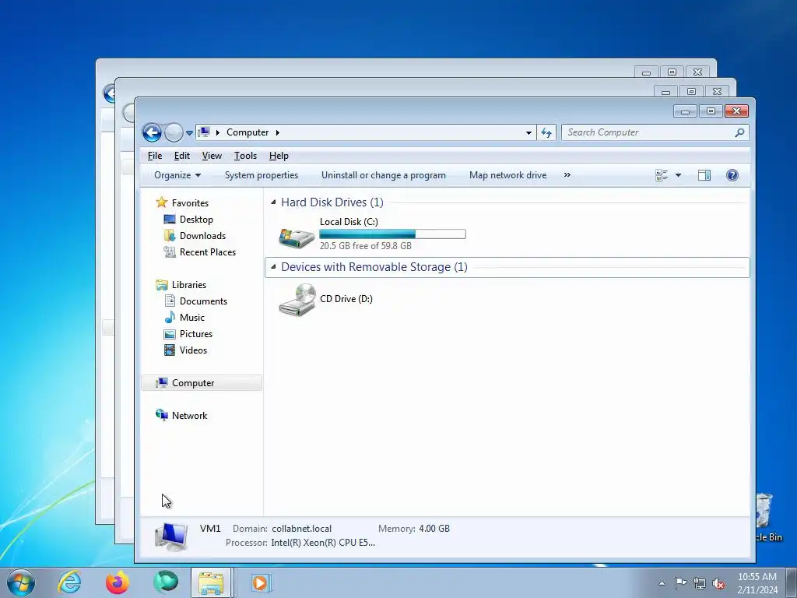Click the Intel(R) Xeon(R) processor text
The image size is (797, 598).
point(323,543)
